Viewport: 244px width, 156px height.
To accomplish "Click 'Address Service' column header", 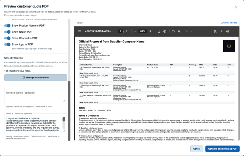I will 86,65.
